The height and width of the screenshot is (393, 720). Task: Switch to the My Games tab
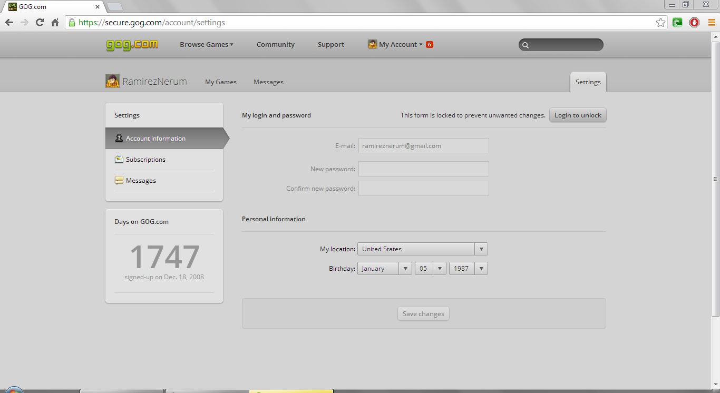(x=221, y=82)
